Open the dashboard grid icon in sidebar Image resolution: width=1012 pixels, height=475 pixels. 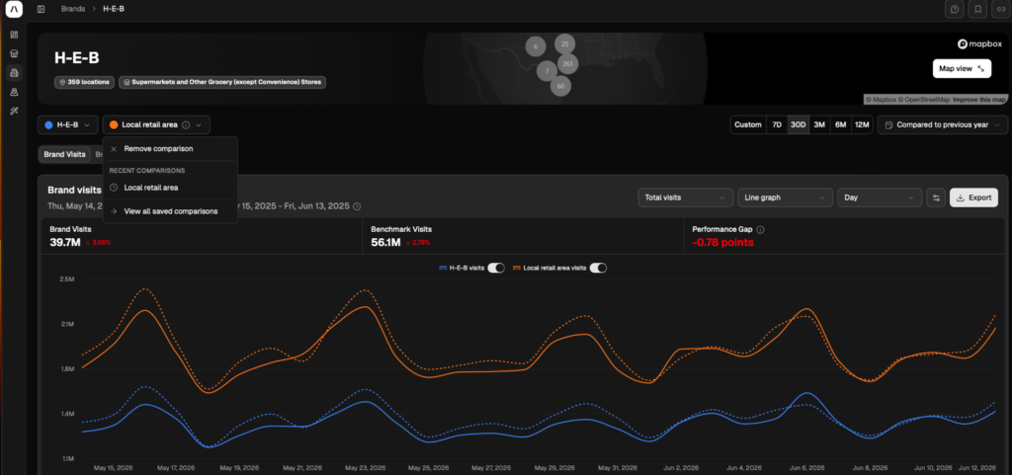(x=14, y=35)
